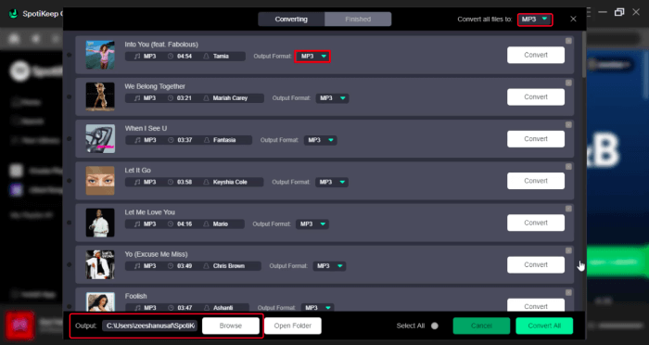Viewport: 649px width, 345px height.
Task: Select the Let It Go row checkbox
Action: (70, 181)
